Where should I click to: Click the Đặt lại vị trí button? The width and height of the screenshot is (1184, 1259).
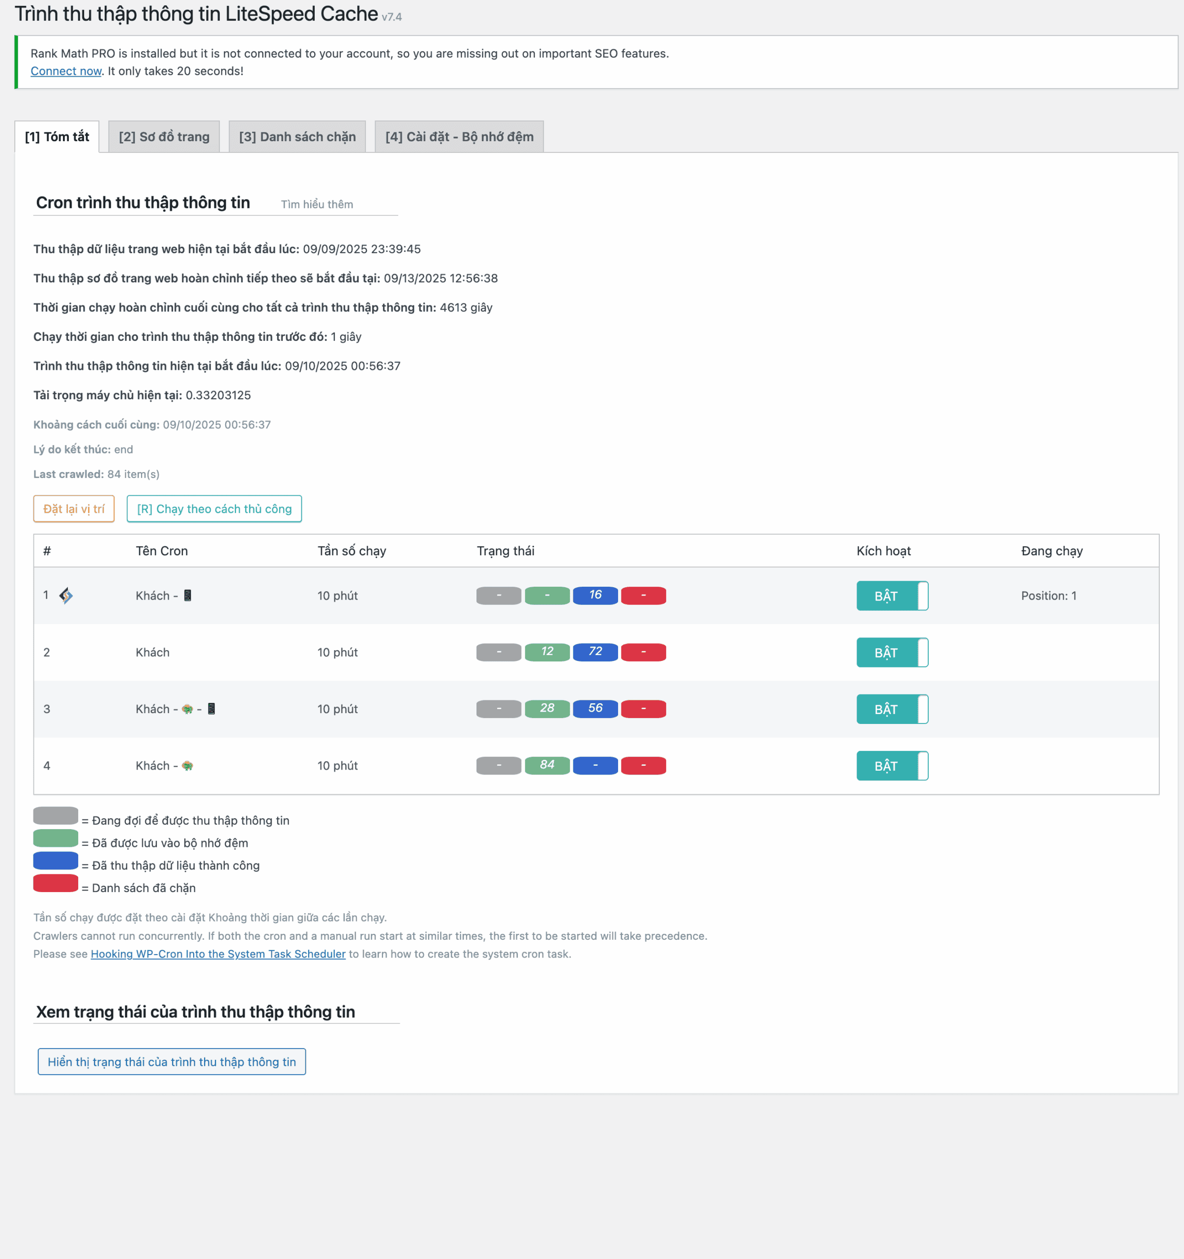(73, 509)
